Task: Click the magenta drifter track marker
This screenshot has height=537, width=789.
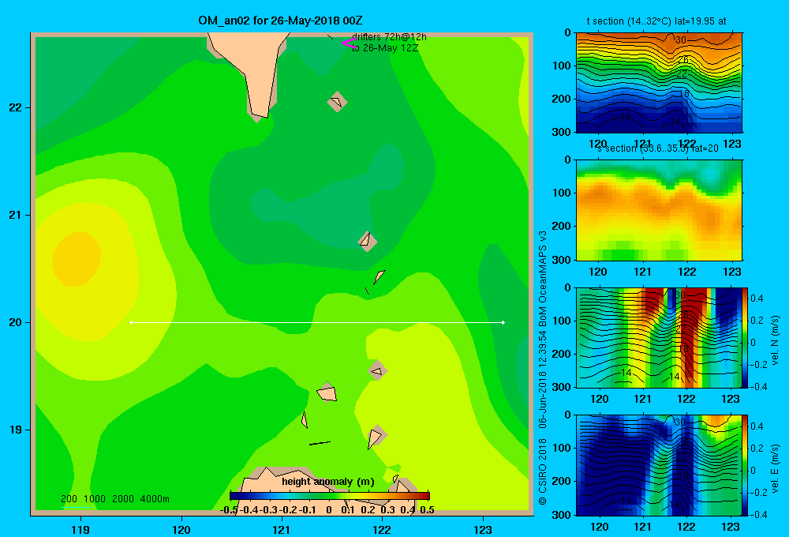Action: [x=348, y=43]
